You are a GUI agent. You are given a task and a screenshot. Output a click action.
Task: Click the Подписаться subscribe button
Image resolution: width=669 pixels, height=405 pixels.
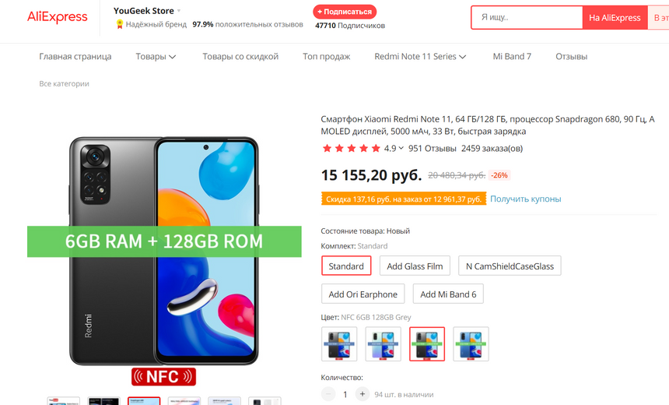(345, 12)
